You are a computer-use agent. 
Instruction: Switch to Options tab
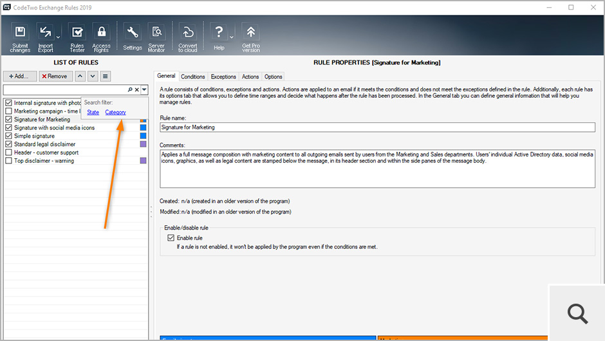point(273,77)
